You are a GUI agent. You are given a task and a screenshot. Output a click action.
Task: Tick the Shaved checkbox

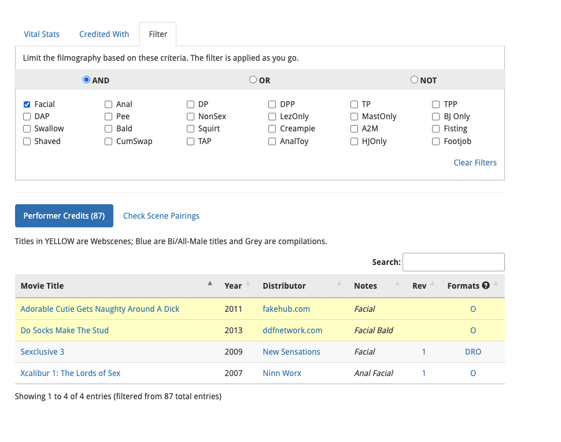[x=27, y=141]
